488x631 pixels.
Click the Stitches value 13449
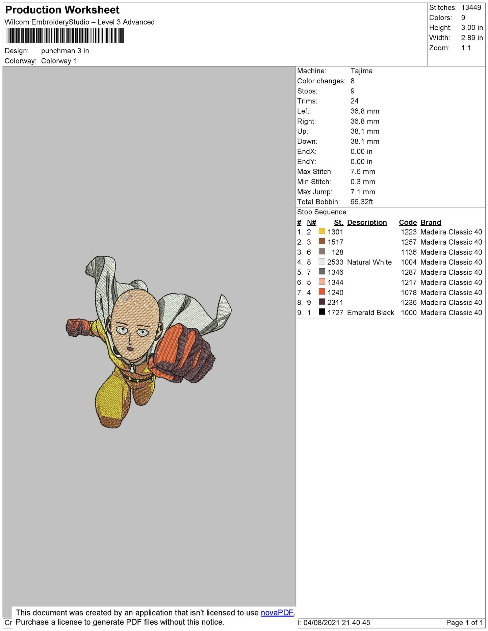coord(471,8)
